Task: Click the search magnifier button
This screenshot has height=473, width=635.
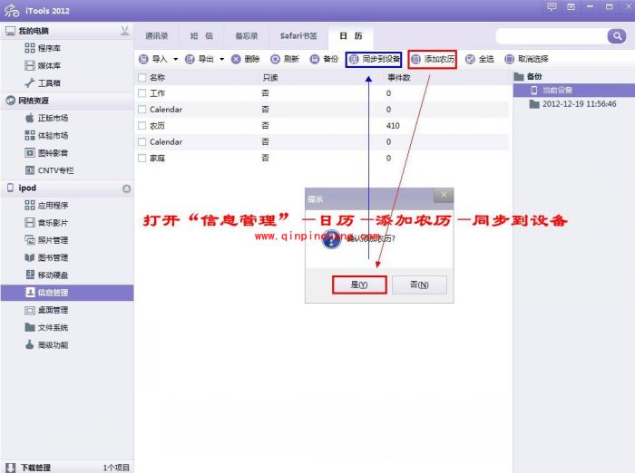Action: coord(617,36)
